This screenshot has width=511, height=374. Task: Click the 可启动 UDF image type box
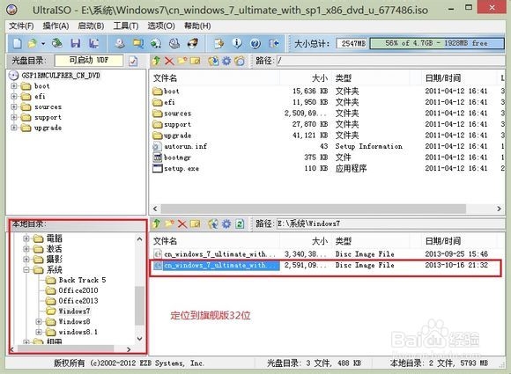89,60
